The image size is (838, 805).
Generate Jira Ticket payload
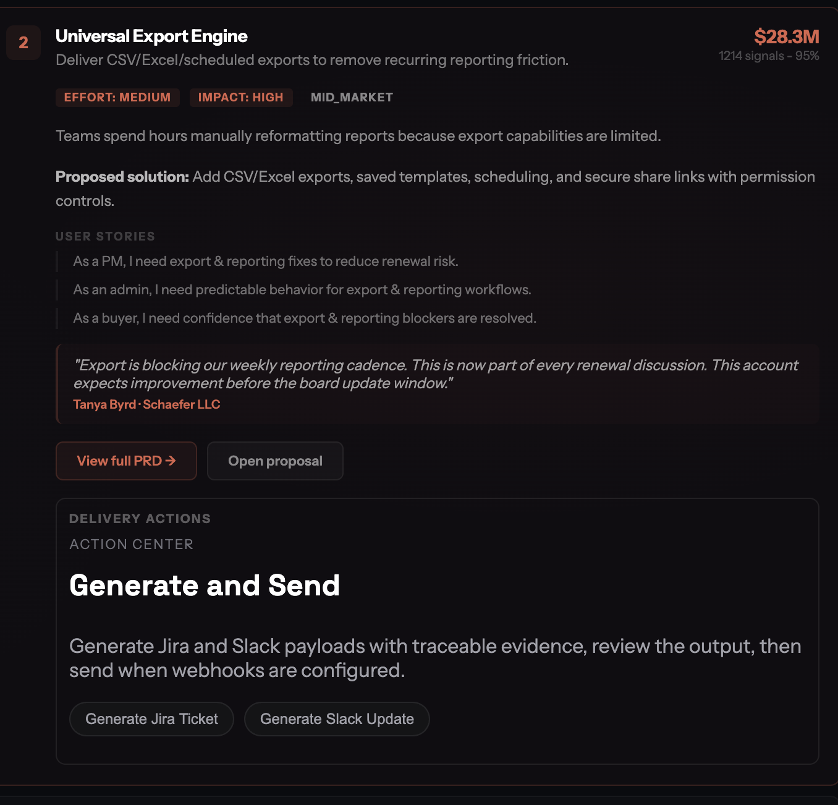tap(151, 719)
